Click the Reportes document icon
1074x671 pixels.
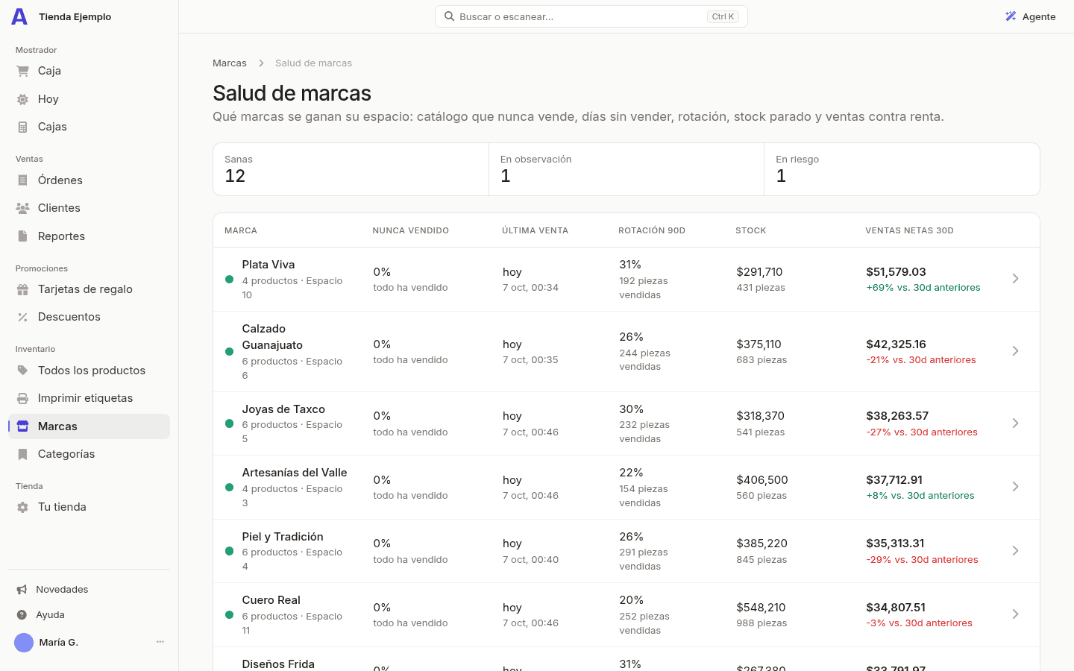[22, 236]
